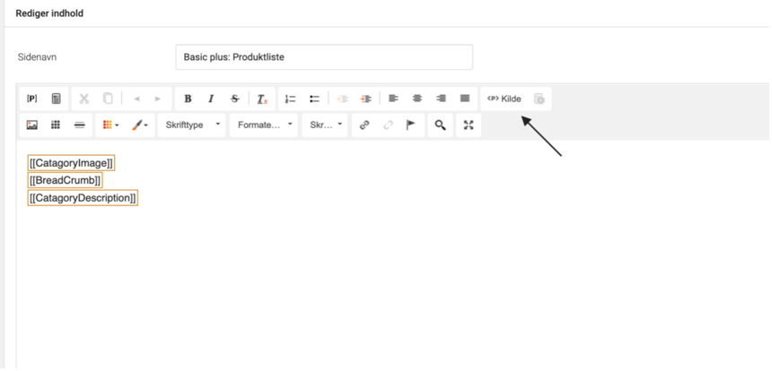The width and height of the screenshot is (772, 371).
Task: Insert a bulleted list
Action: coord(314,99)
